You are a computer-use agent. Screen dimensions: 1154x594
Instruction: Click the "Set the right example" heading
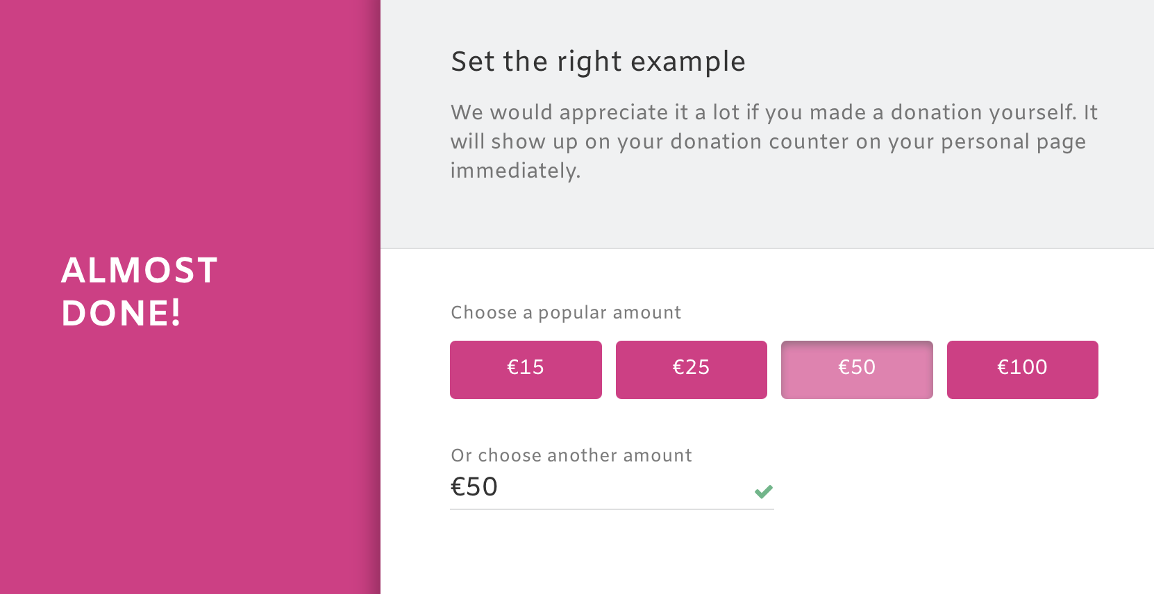tap(598, 62)
